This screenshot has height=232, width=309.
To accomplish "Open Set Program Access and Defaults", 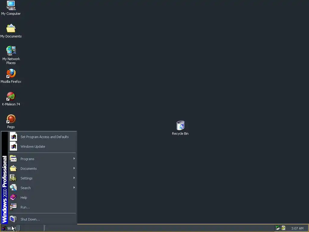I will coord(42,137).
